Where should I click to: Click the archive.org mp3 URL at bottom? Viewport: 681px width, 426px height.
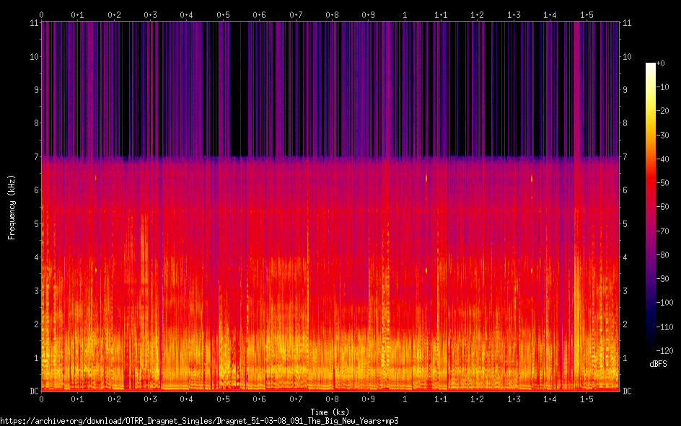click(199, 420)
